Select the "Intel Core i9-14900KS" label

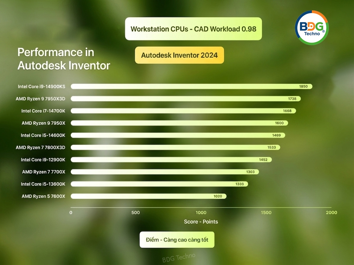[41, 87]
